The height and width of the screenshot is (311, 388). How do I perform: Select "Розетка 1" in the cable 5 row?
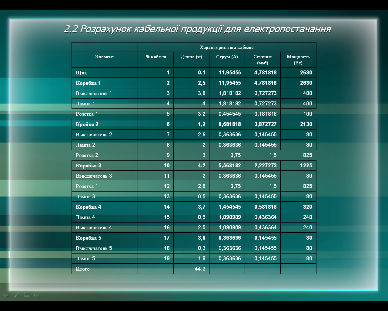(x=87, y=114)
